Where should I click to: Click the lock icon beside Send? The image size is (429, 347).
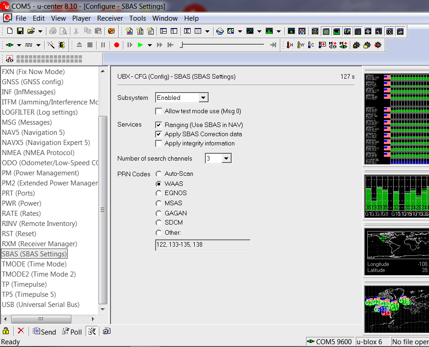[x=6, y=331]
